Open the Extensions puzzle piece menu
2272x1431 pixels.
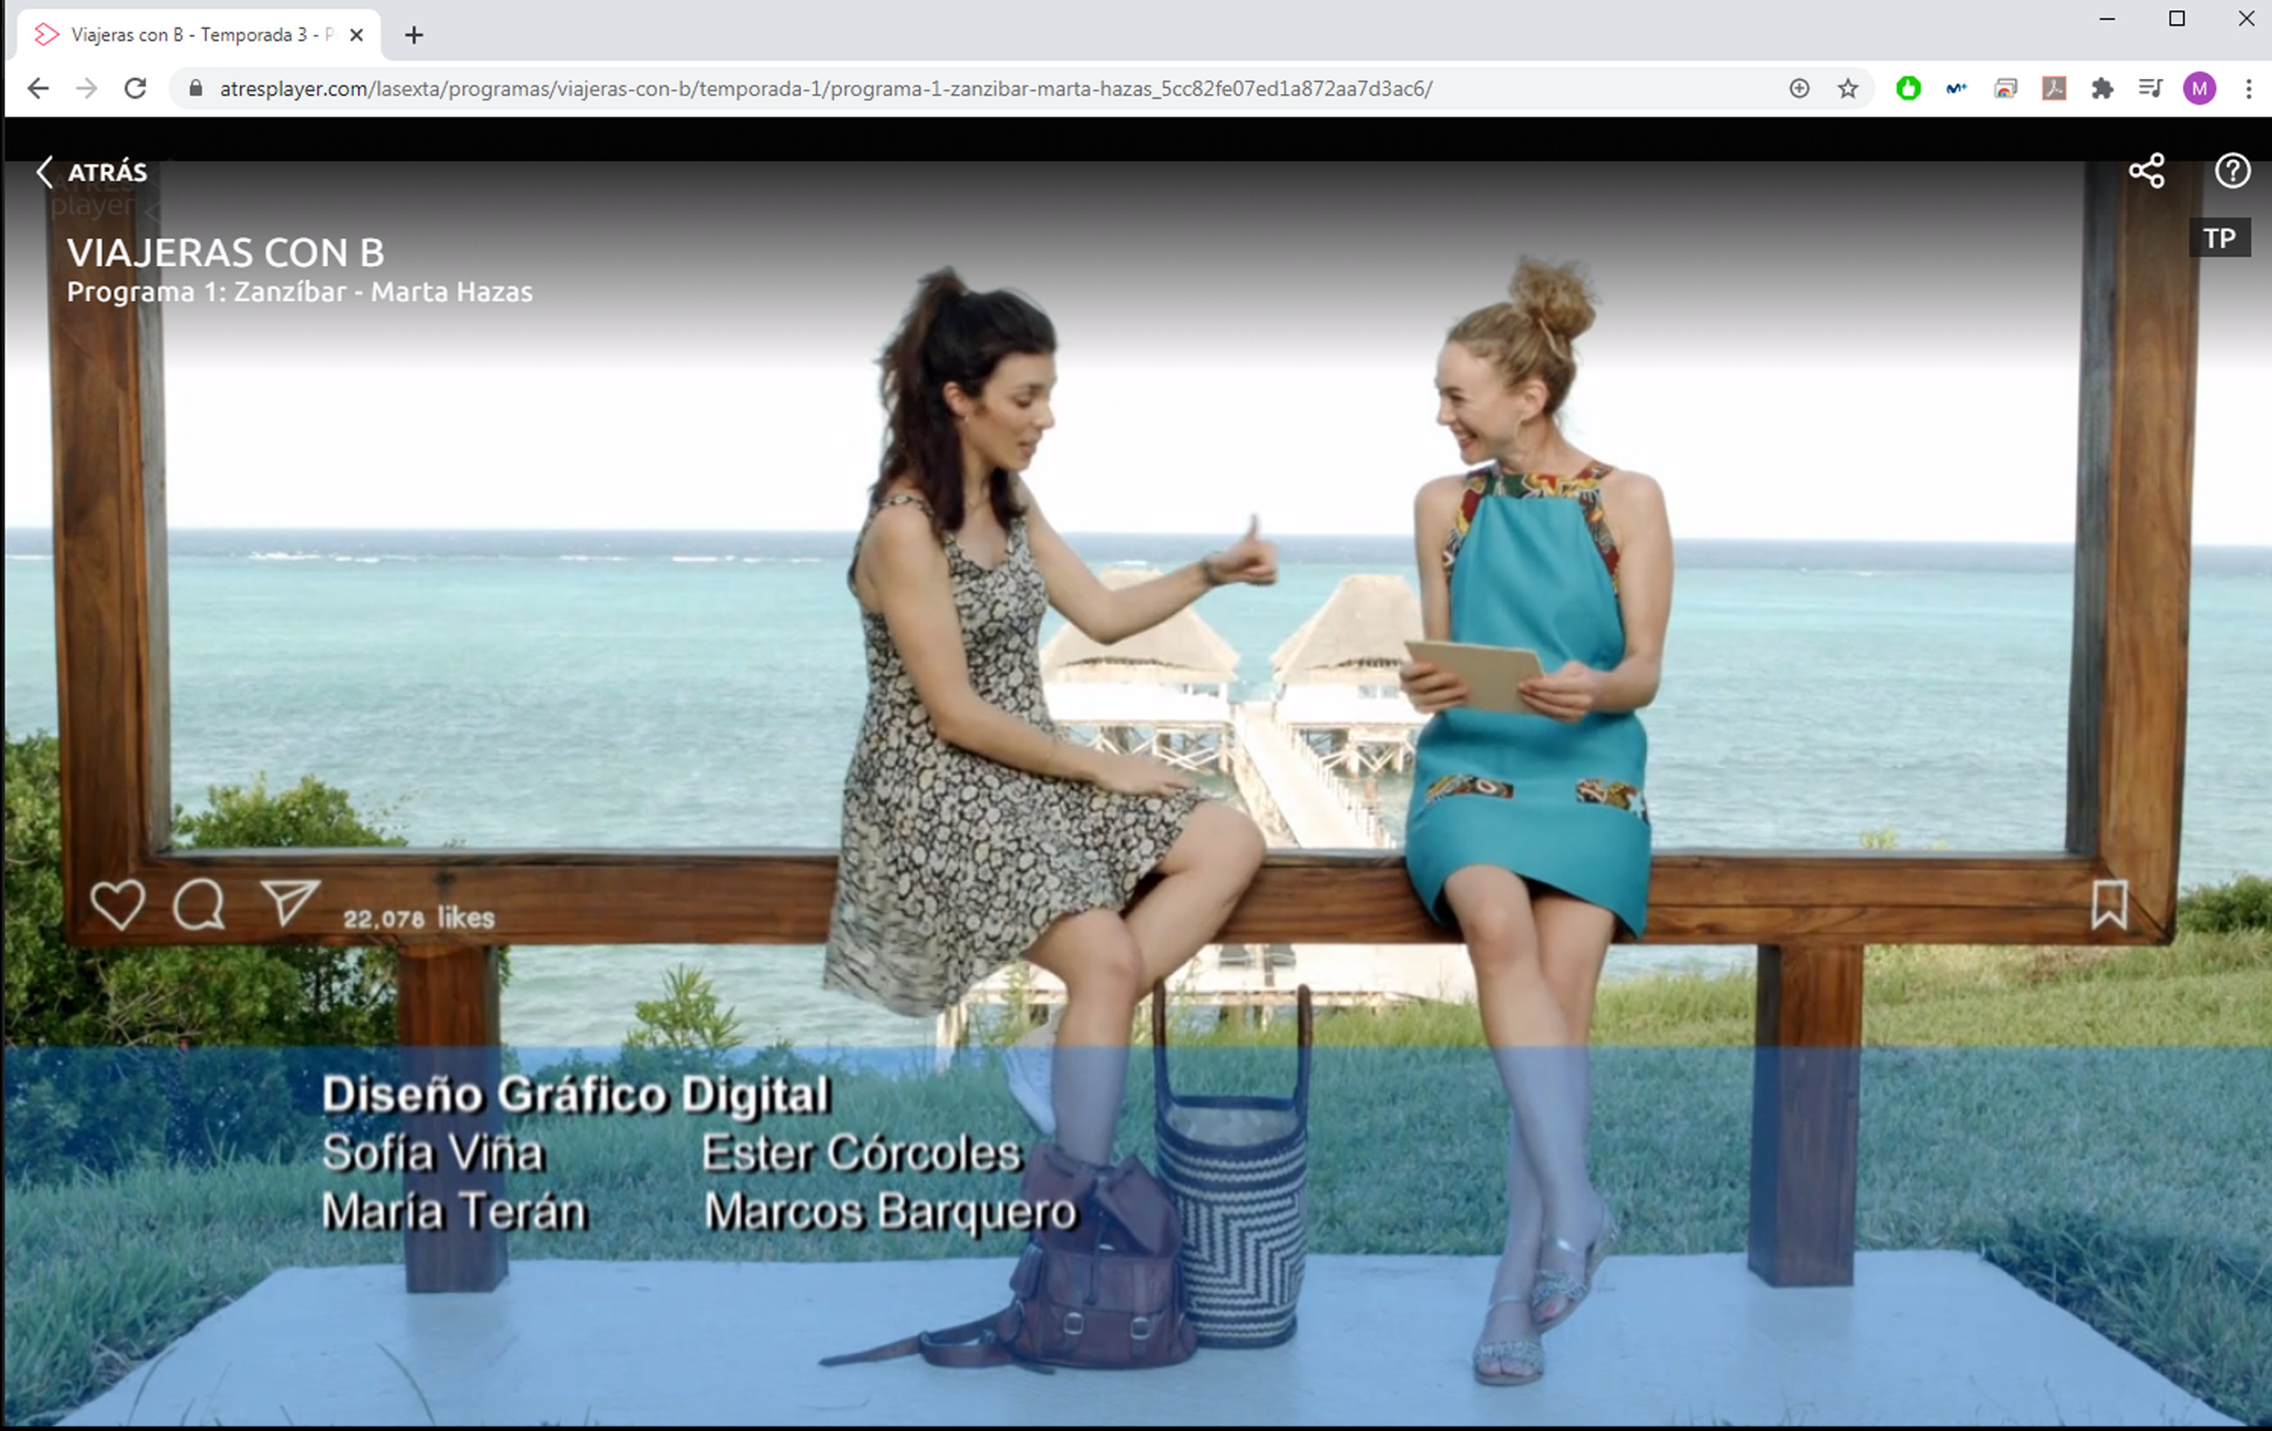(x=2102, y=89)
